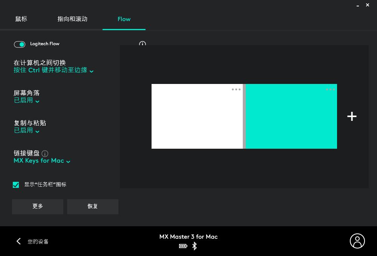
Task: Select the white computer screen thumbnail
Action: pos(197,116)
